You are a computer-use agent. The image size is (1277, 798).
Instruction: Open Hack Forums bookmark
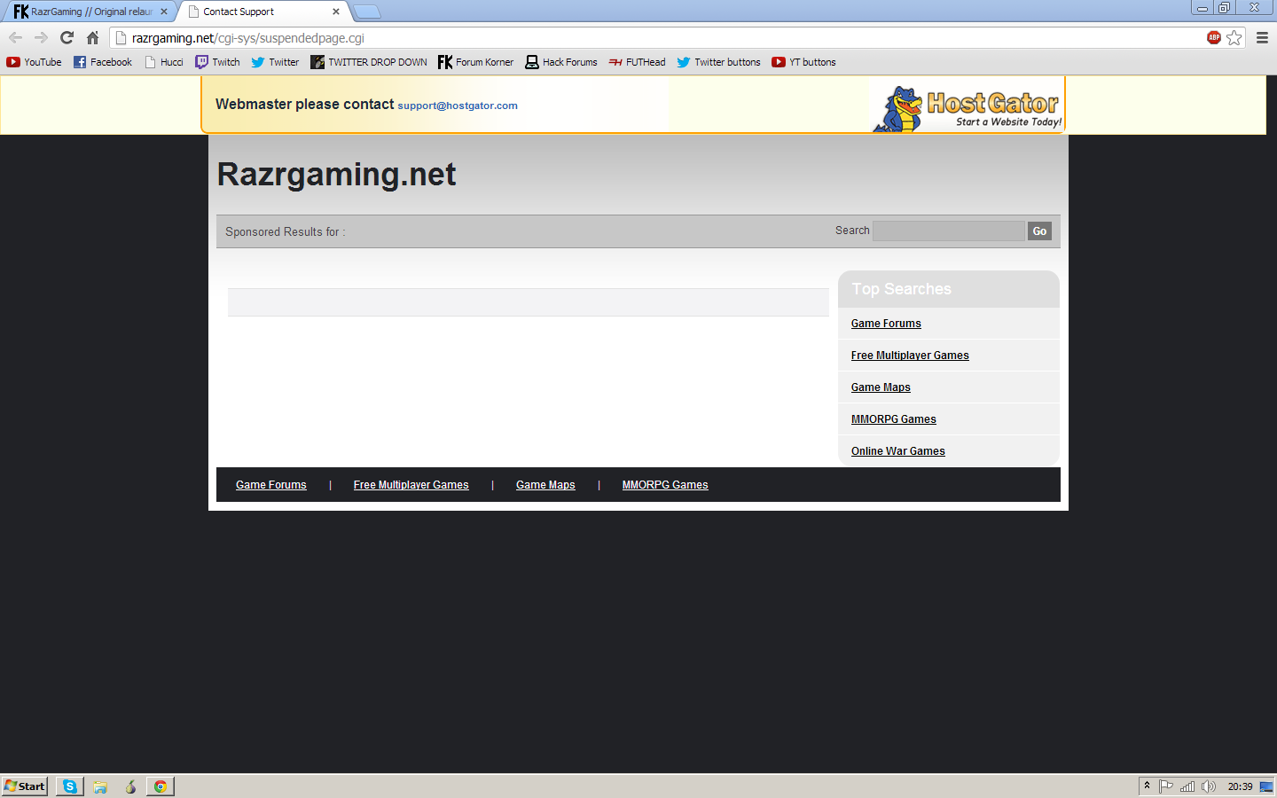coord(561,62)
